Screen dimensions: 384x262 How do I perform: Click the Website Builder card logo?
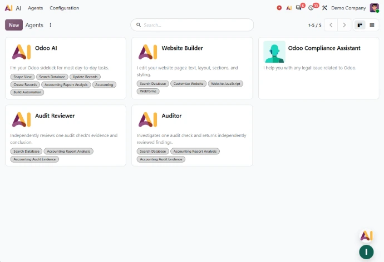147,52
